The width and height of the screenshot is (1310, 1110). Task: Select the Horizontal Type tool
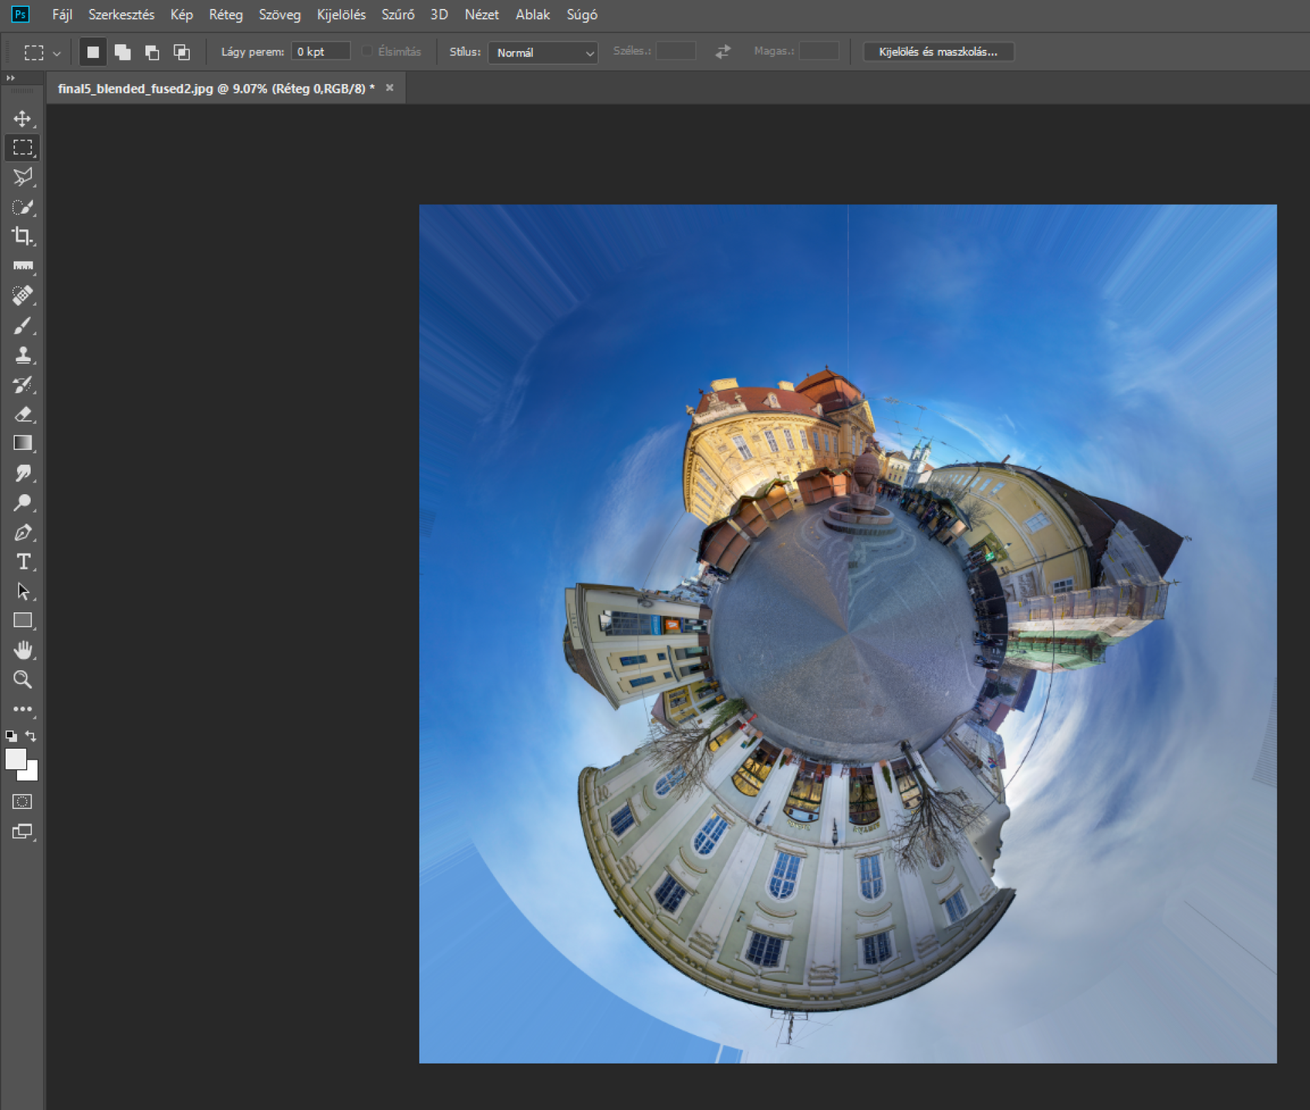[23, 562]
